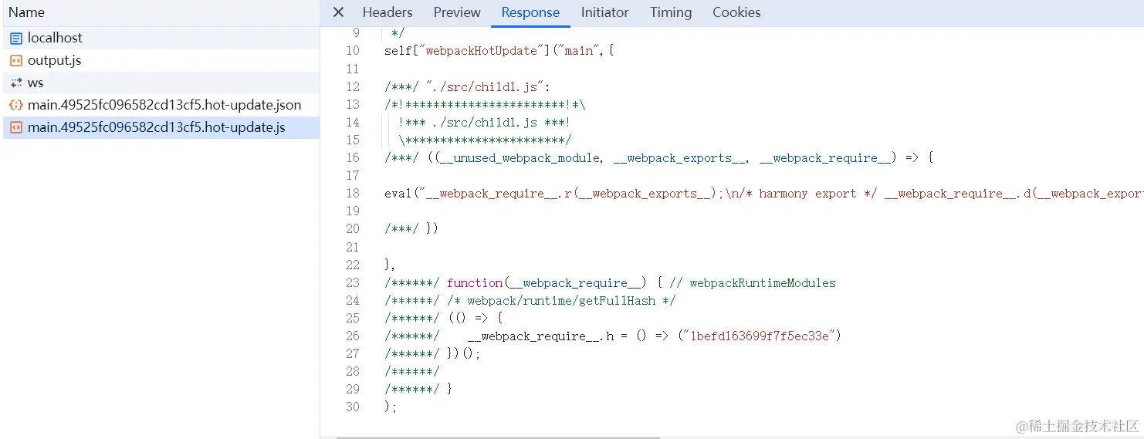Open the Initiator tab

coord(604,12)
